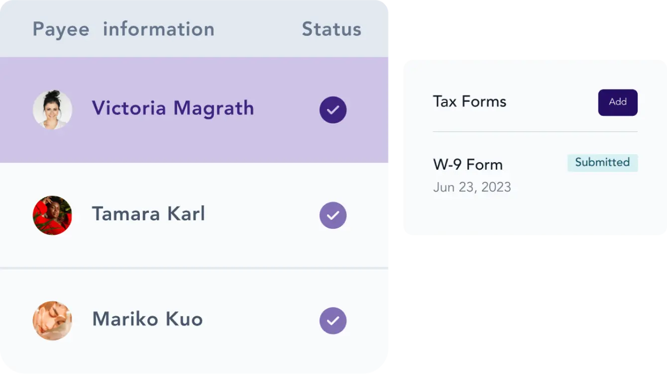Viewport: 667px width, 374px height.
Task: Click Mariko Kuo's checkmark status icon
Action: 333,321
